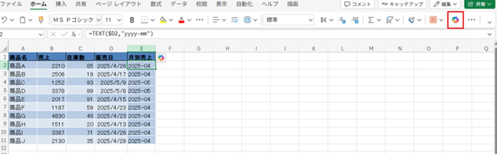
Task: Switch to the データ tab
Action: point(179,4)
